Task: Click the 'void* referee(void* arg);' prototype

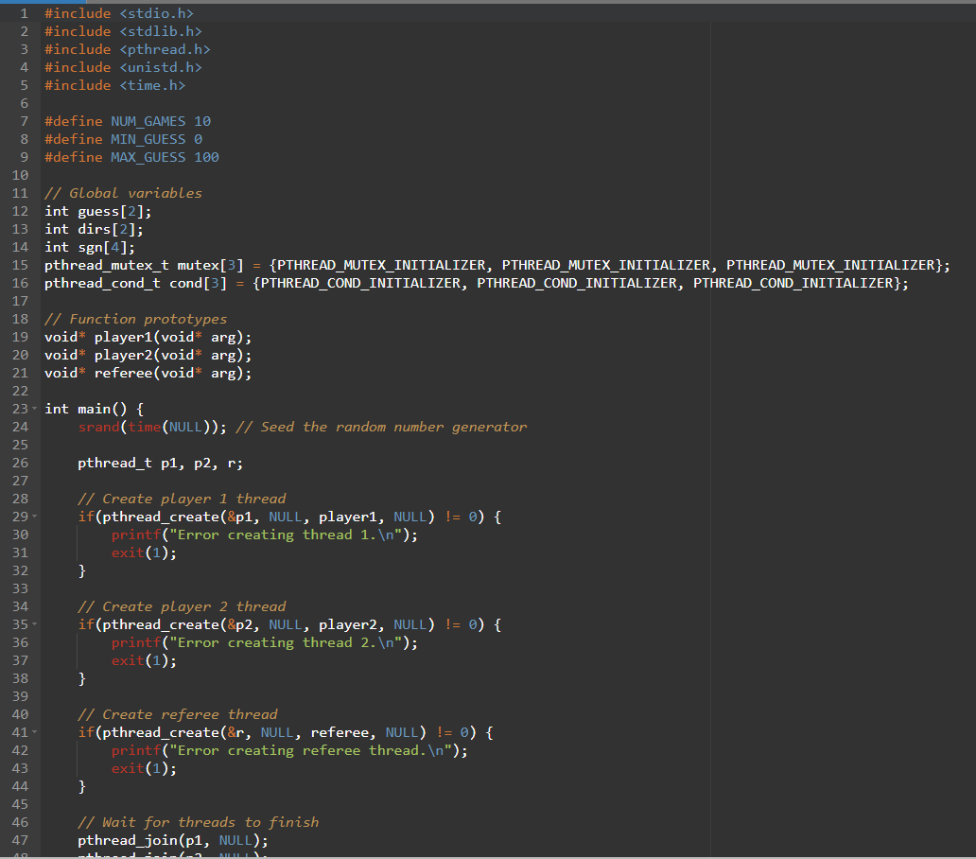Action: click(148, 373)
